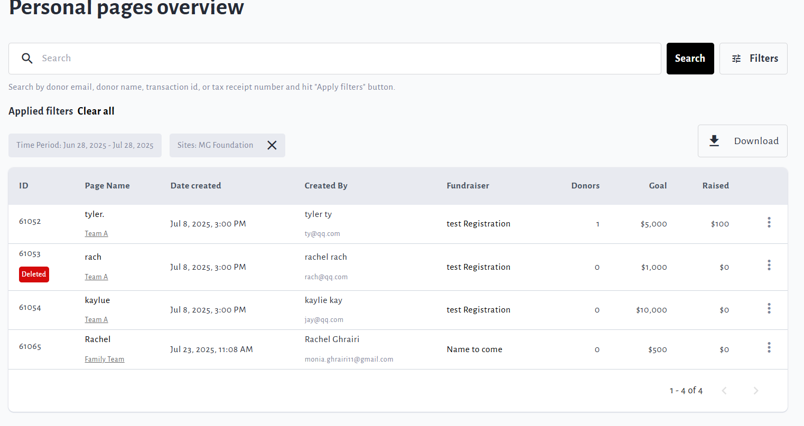The width and height of the screenshot is (804, 426).
Task: Remove the Sites: MG Foundation filter
Action: [x=272, y=145]
